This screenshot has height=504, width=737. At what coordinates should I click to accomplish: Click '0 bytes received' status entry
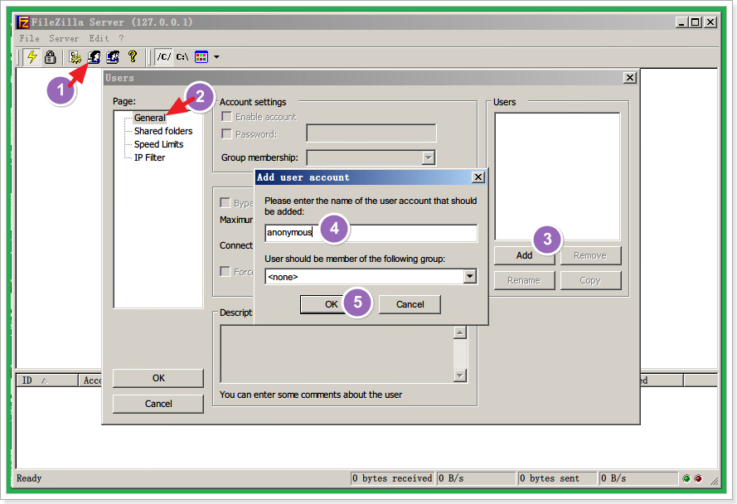coord(392,478)
